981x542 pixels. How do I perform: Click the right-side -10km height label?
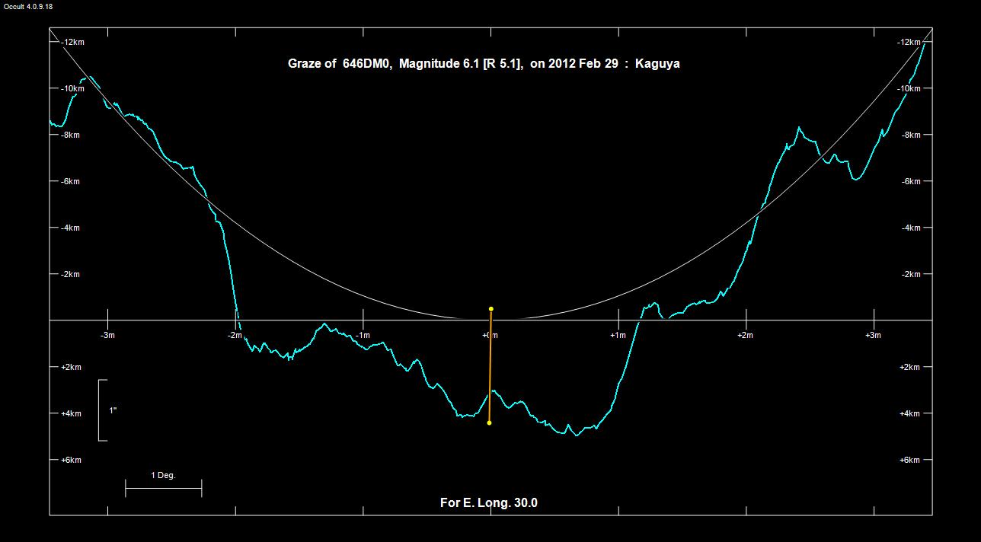[x=909, y=88]
